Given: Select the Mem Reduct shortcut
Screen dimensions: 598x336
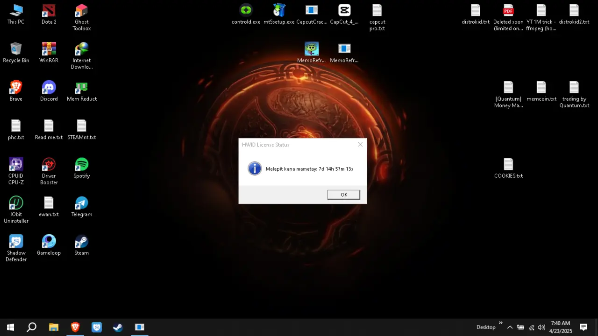Looking at the screenshot, I should pyautogui.click(x=81, y=91).
